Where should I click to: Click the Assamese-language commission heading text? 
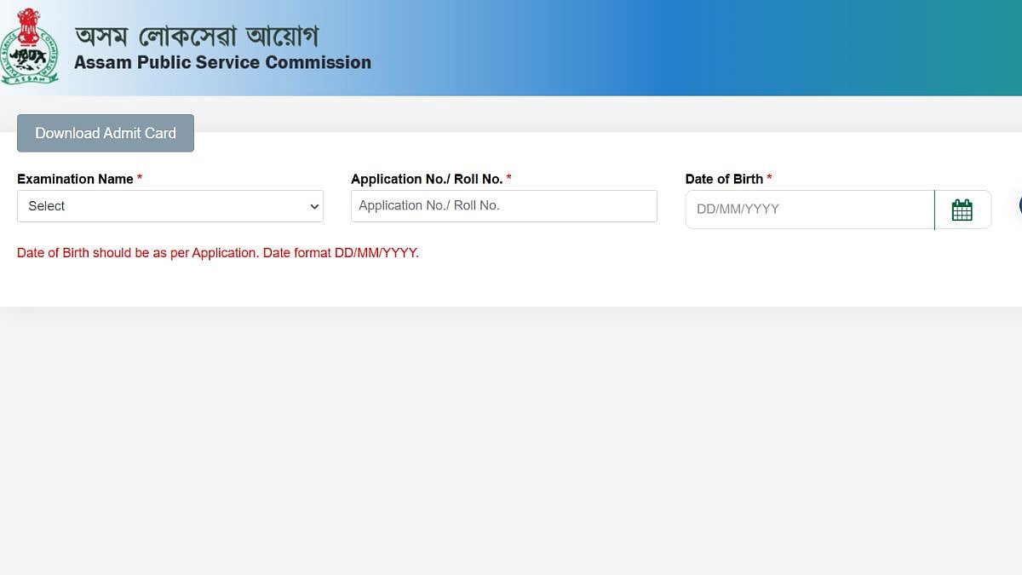click(x=196, y=36)
